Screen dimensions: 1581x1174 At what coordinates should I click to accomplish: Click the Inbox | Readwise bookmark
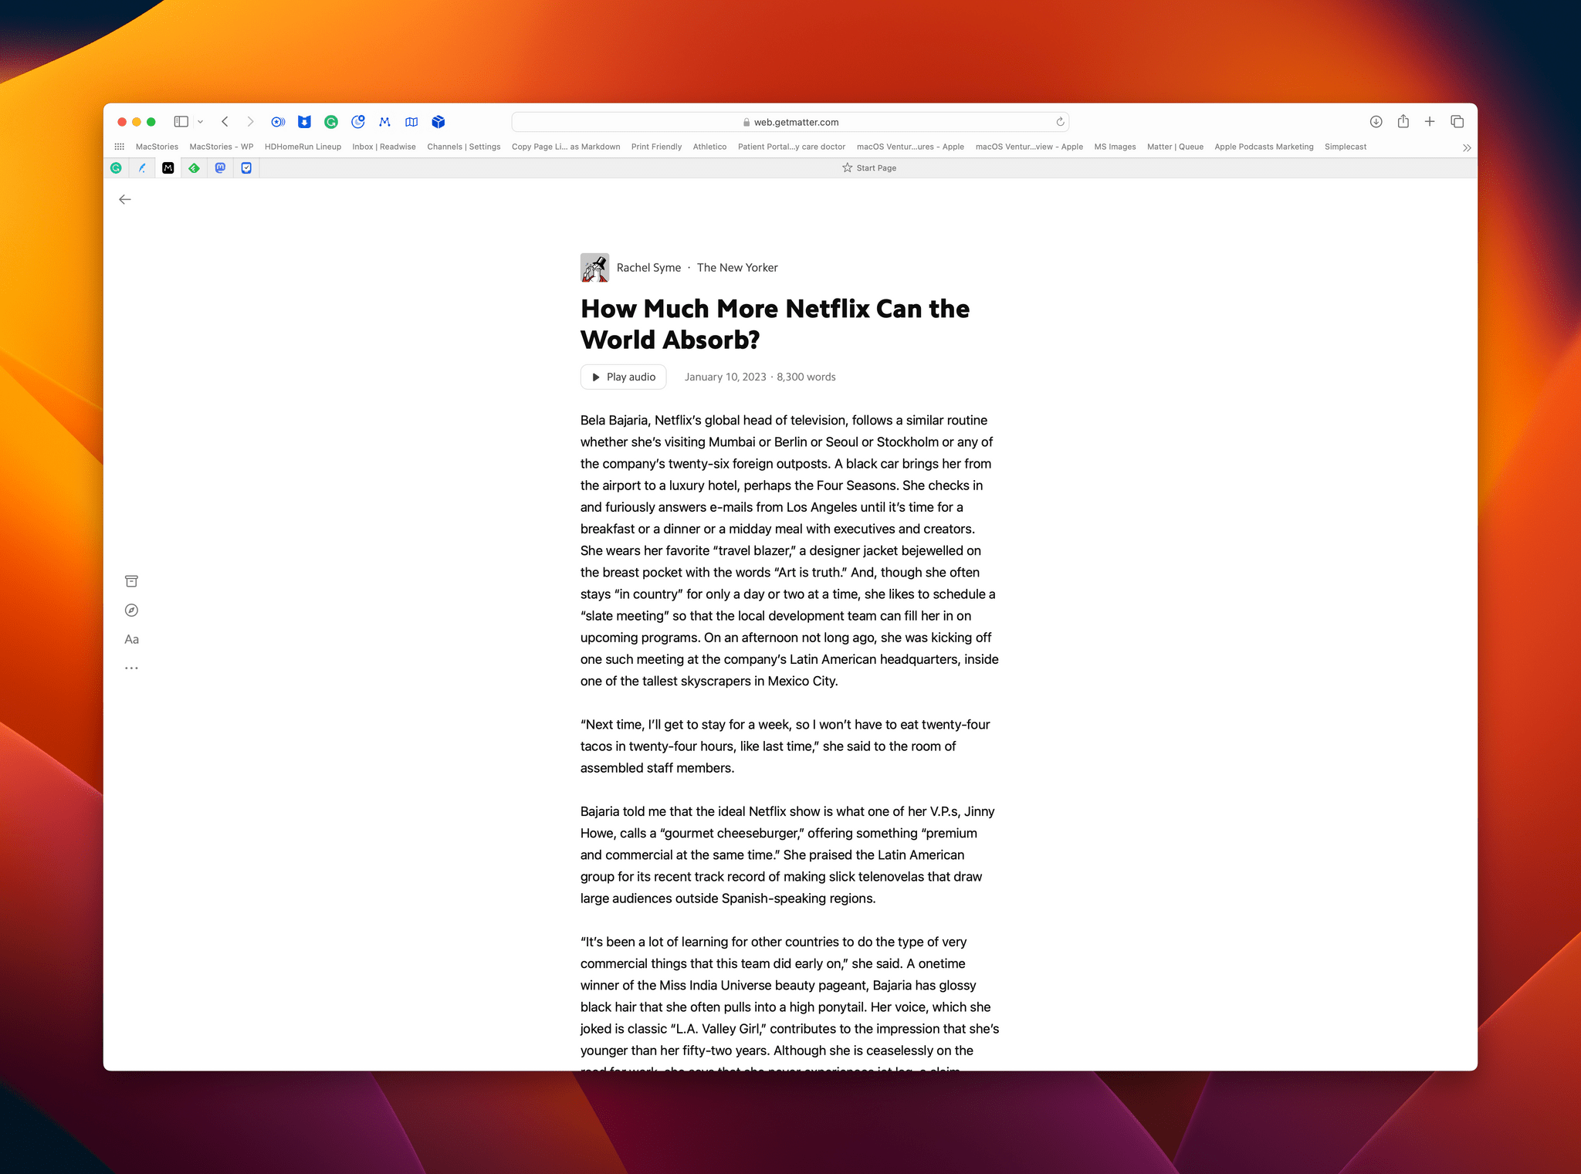[384, 146]
